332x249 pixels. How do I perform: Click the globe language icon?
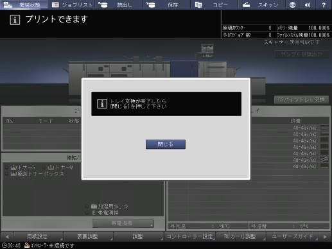tap(292, 4)
